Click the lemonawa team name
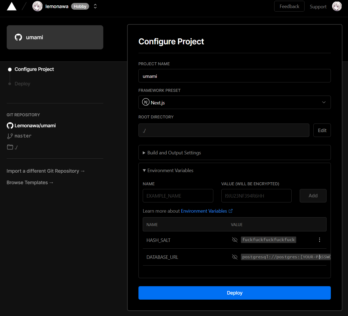This screenshot has width=348, height=316. (57, 6)
